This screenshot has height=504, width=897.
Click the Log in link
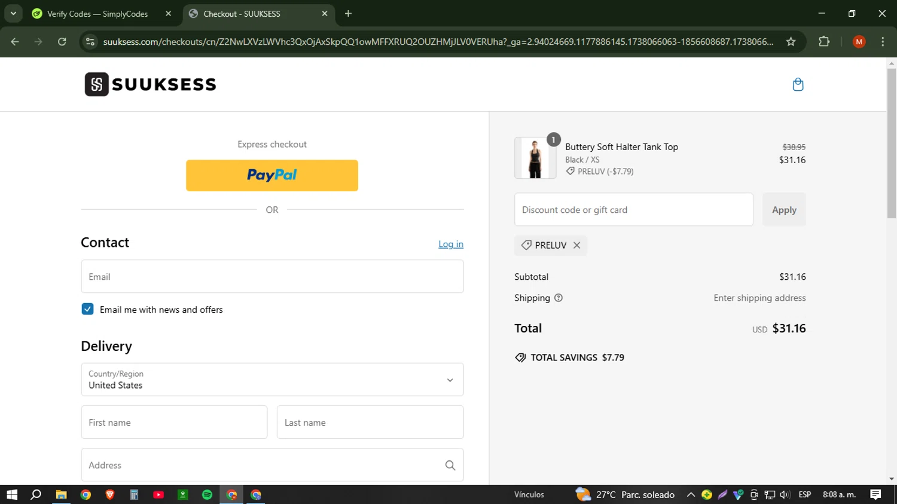[x=451, y=244]
